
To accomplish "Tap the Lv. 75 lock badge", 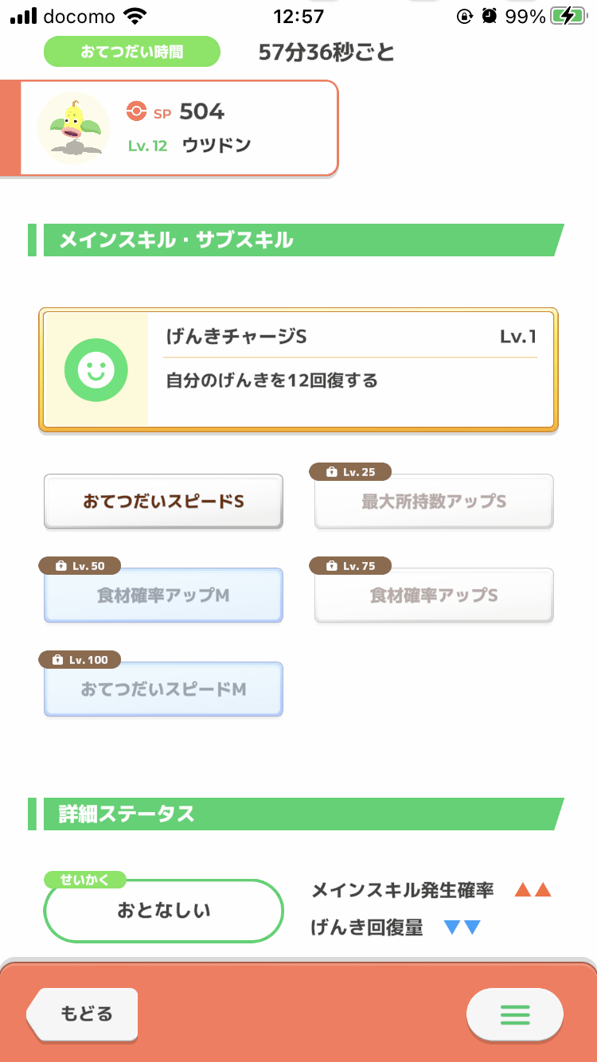I will click(x=350, y=566).
